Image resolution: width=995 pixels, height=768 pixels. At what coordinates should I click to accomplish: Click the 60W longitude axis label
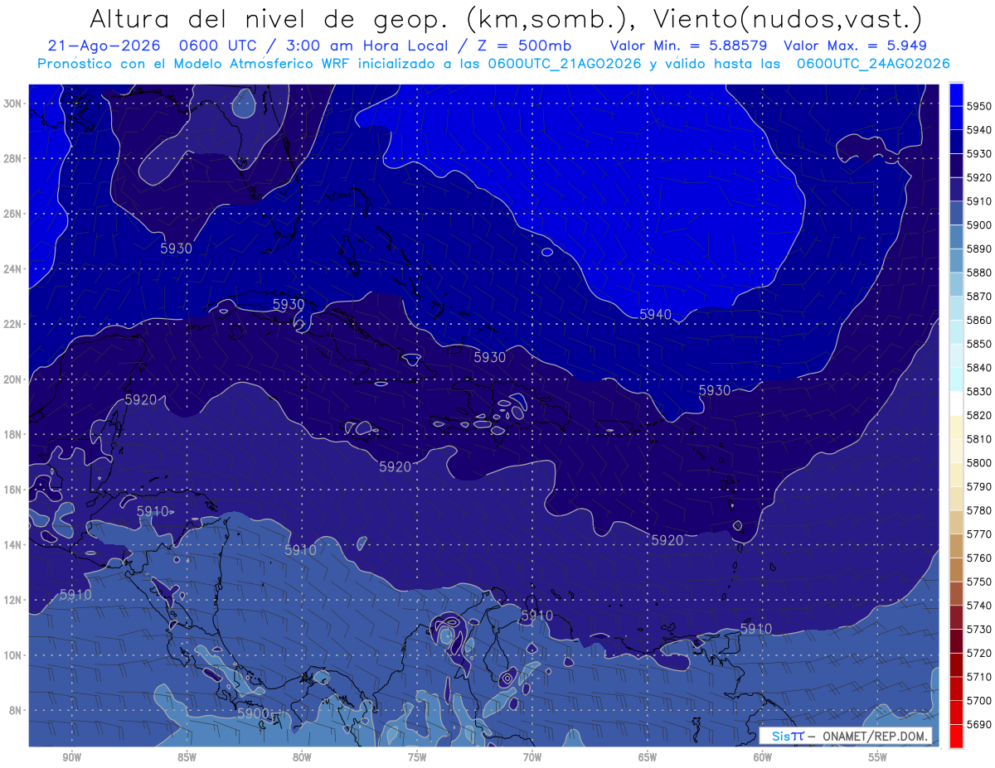(763, 757)
